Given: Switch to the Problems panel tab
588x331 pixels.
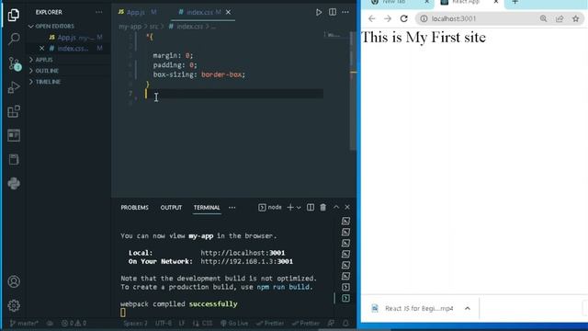Looking at the screenshot, I should (135, 208).
